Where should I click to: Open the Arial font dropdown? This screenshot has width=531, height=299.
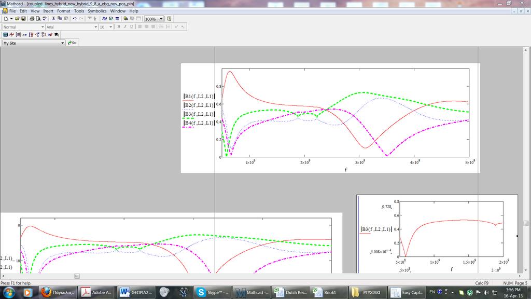point(96,27)
